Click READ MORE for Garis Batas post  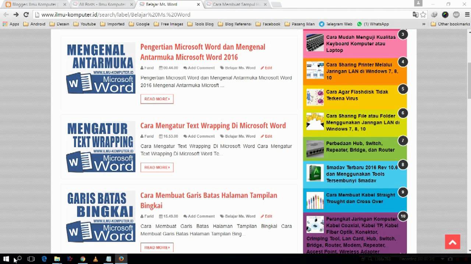point(157,247)
